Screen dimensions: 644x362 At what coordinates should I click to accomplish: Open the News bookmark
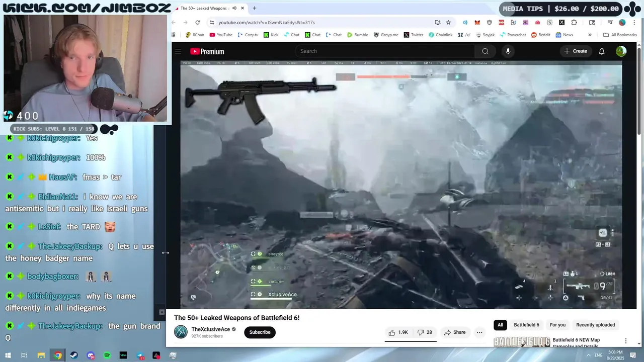565,35
